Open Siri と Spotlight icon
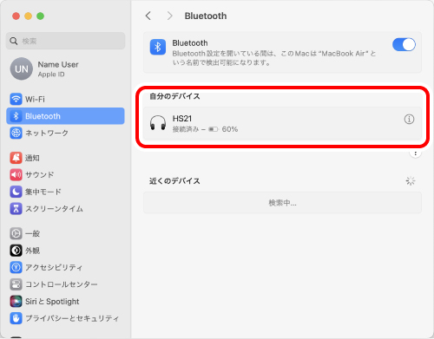This screenshot has width=434, height=339. tap(16, 302)
